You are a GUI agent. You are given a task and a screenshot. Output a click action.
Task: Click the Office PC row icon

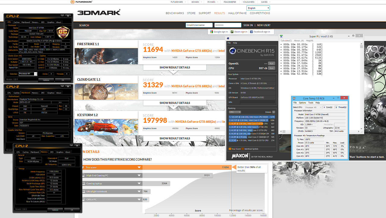(x=83, y=199)
